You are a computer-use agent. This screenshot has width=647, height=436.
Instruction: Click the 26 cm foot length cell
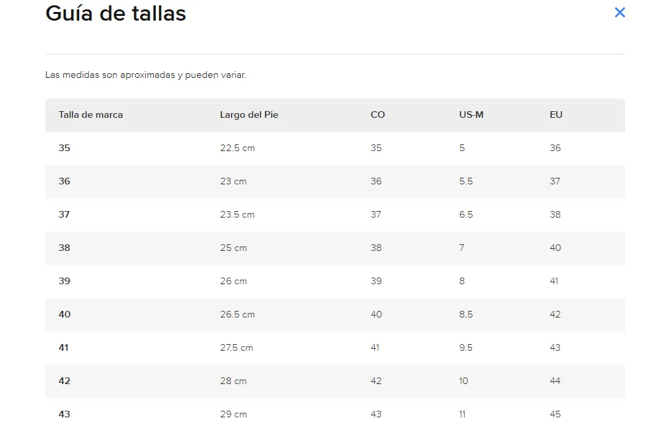click(x=233, y=281)
